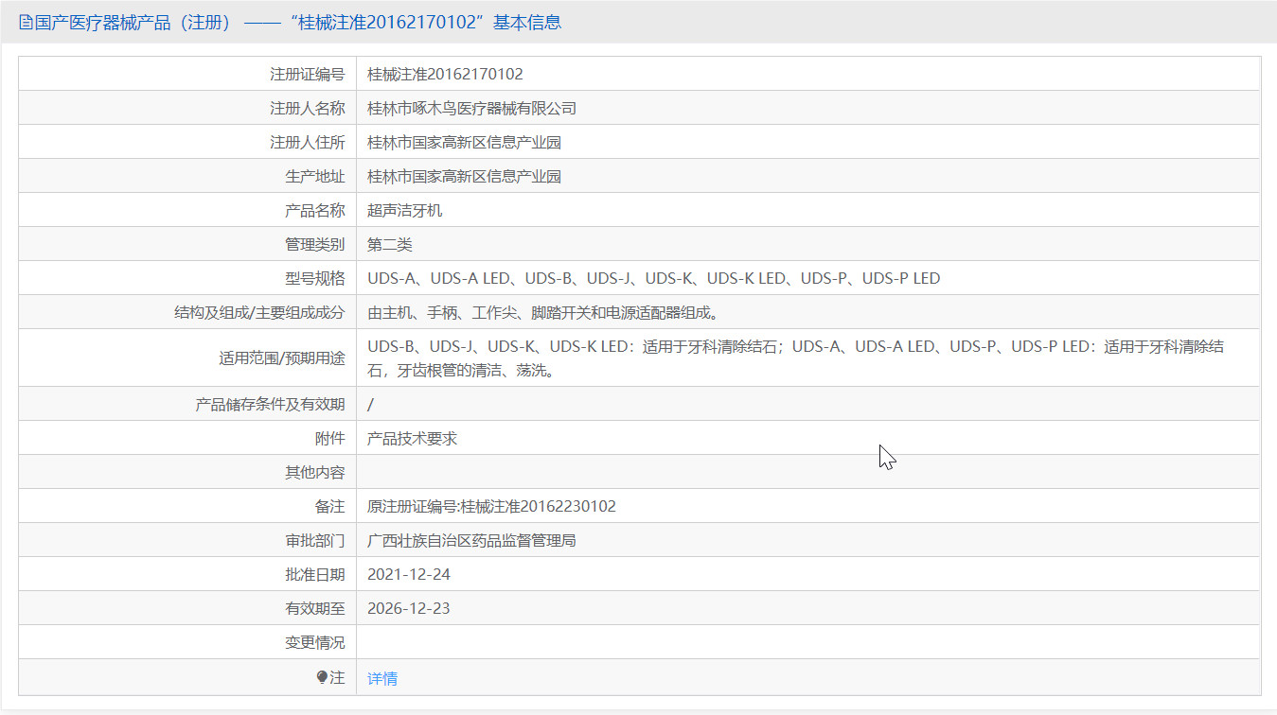
Task: Click the 适用范围/预期用途 label
Action: (281, 358)
